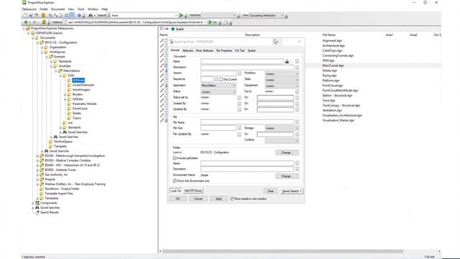Click the ProjectWise Explorer Datasources root icon
This screenshot has width=460, height=259.
pyautogui.click(x=28, y=29)
